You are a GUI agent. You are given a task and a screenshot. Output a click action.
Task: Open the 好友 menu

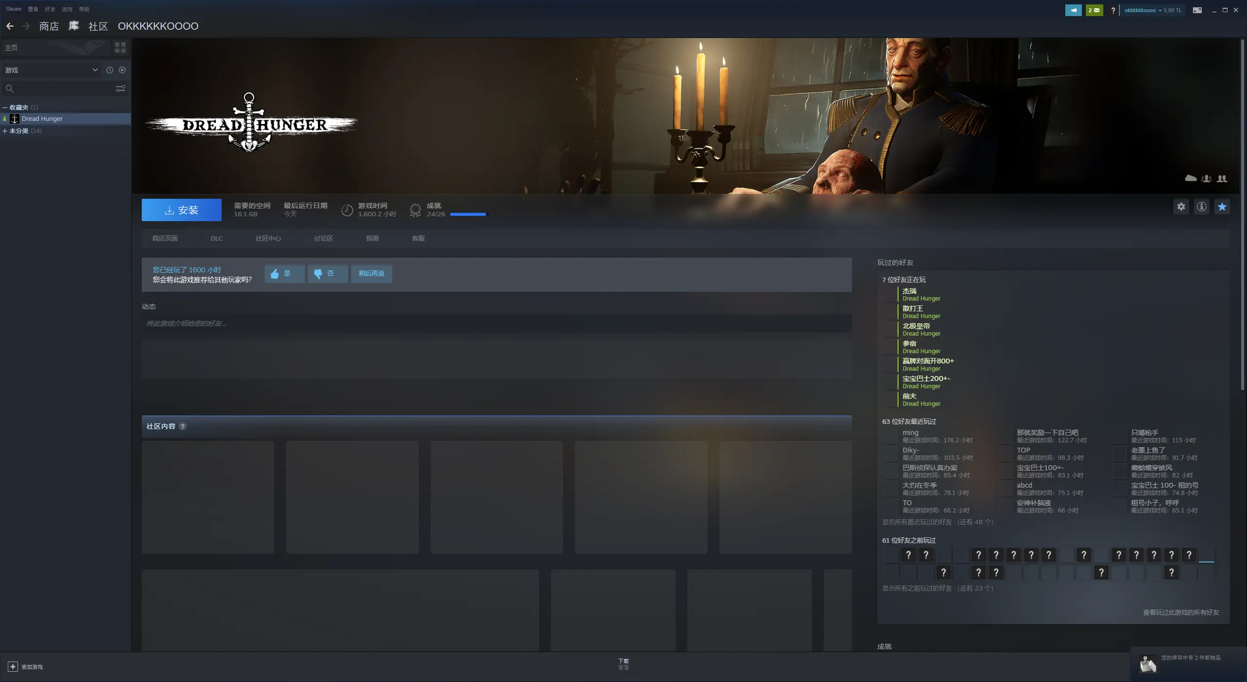(x=50, y=9)
